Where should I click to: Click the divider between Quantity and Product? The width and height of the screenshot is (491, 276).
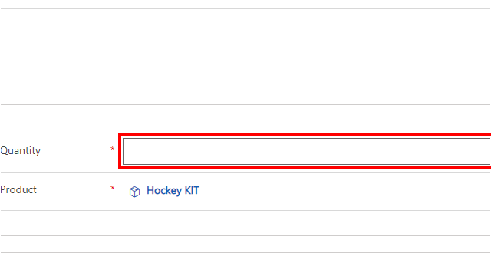pos(245,172)
